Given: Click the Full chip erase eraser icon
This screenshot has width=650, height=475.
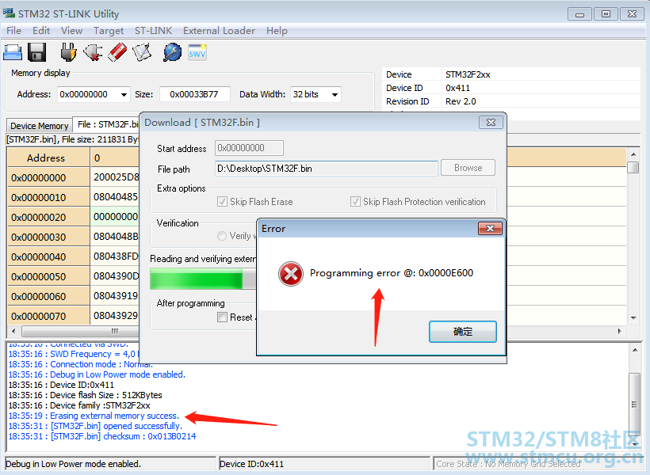Looking at the screenshot, I should point(117,52).
